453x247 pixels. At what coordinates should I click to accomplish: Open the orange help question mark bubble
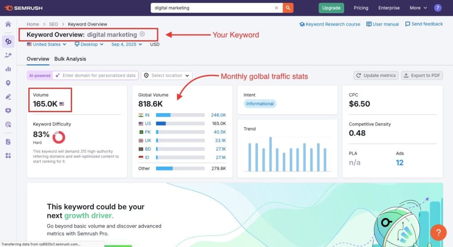438,232
